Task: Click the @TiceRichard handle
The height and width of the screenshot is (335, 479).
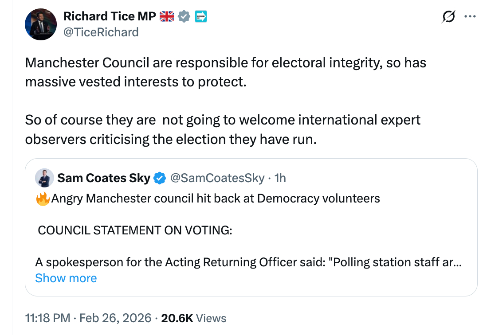Action: click(101, 32)
